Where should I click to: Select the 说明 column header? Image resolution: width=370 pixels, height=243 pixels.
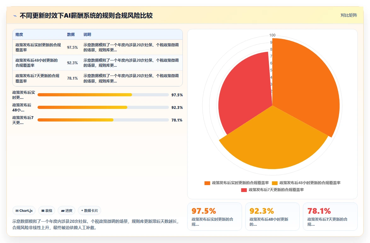tap(87, 34)
